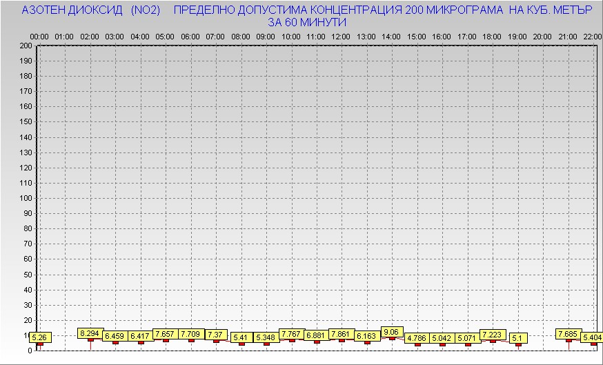Click red marker below the 5.348 label

[266, 344]
